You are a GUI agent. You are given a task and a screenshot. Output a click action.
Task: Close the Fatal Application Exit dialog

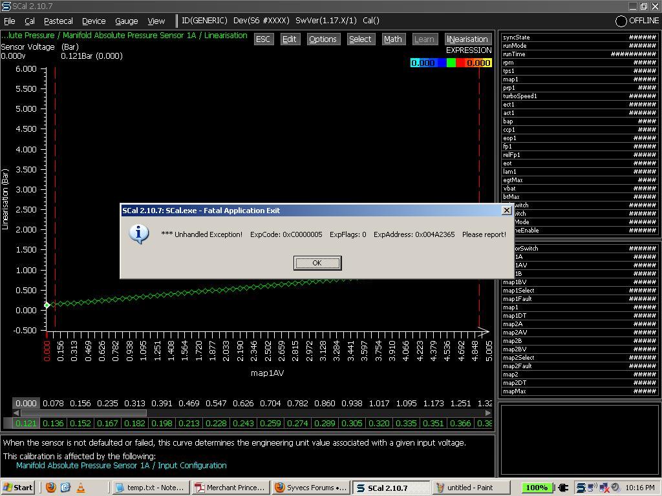pos(506,211)
